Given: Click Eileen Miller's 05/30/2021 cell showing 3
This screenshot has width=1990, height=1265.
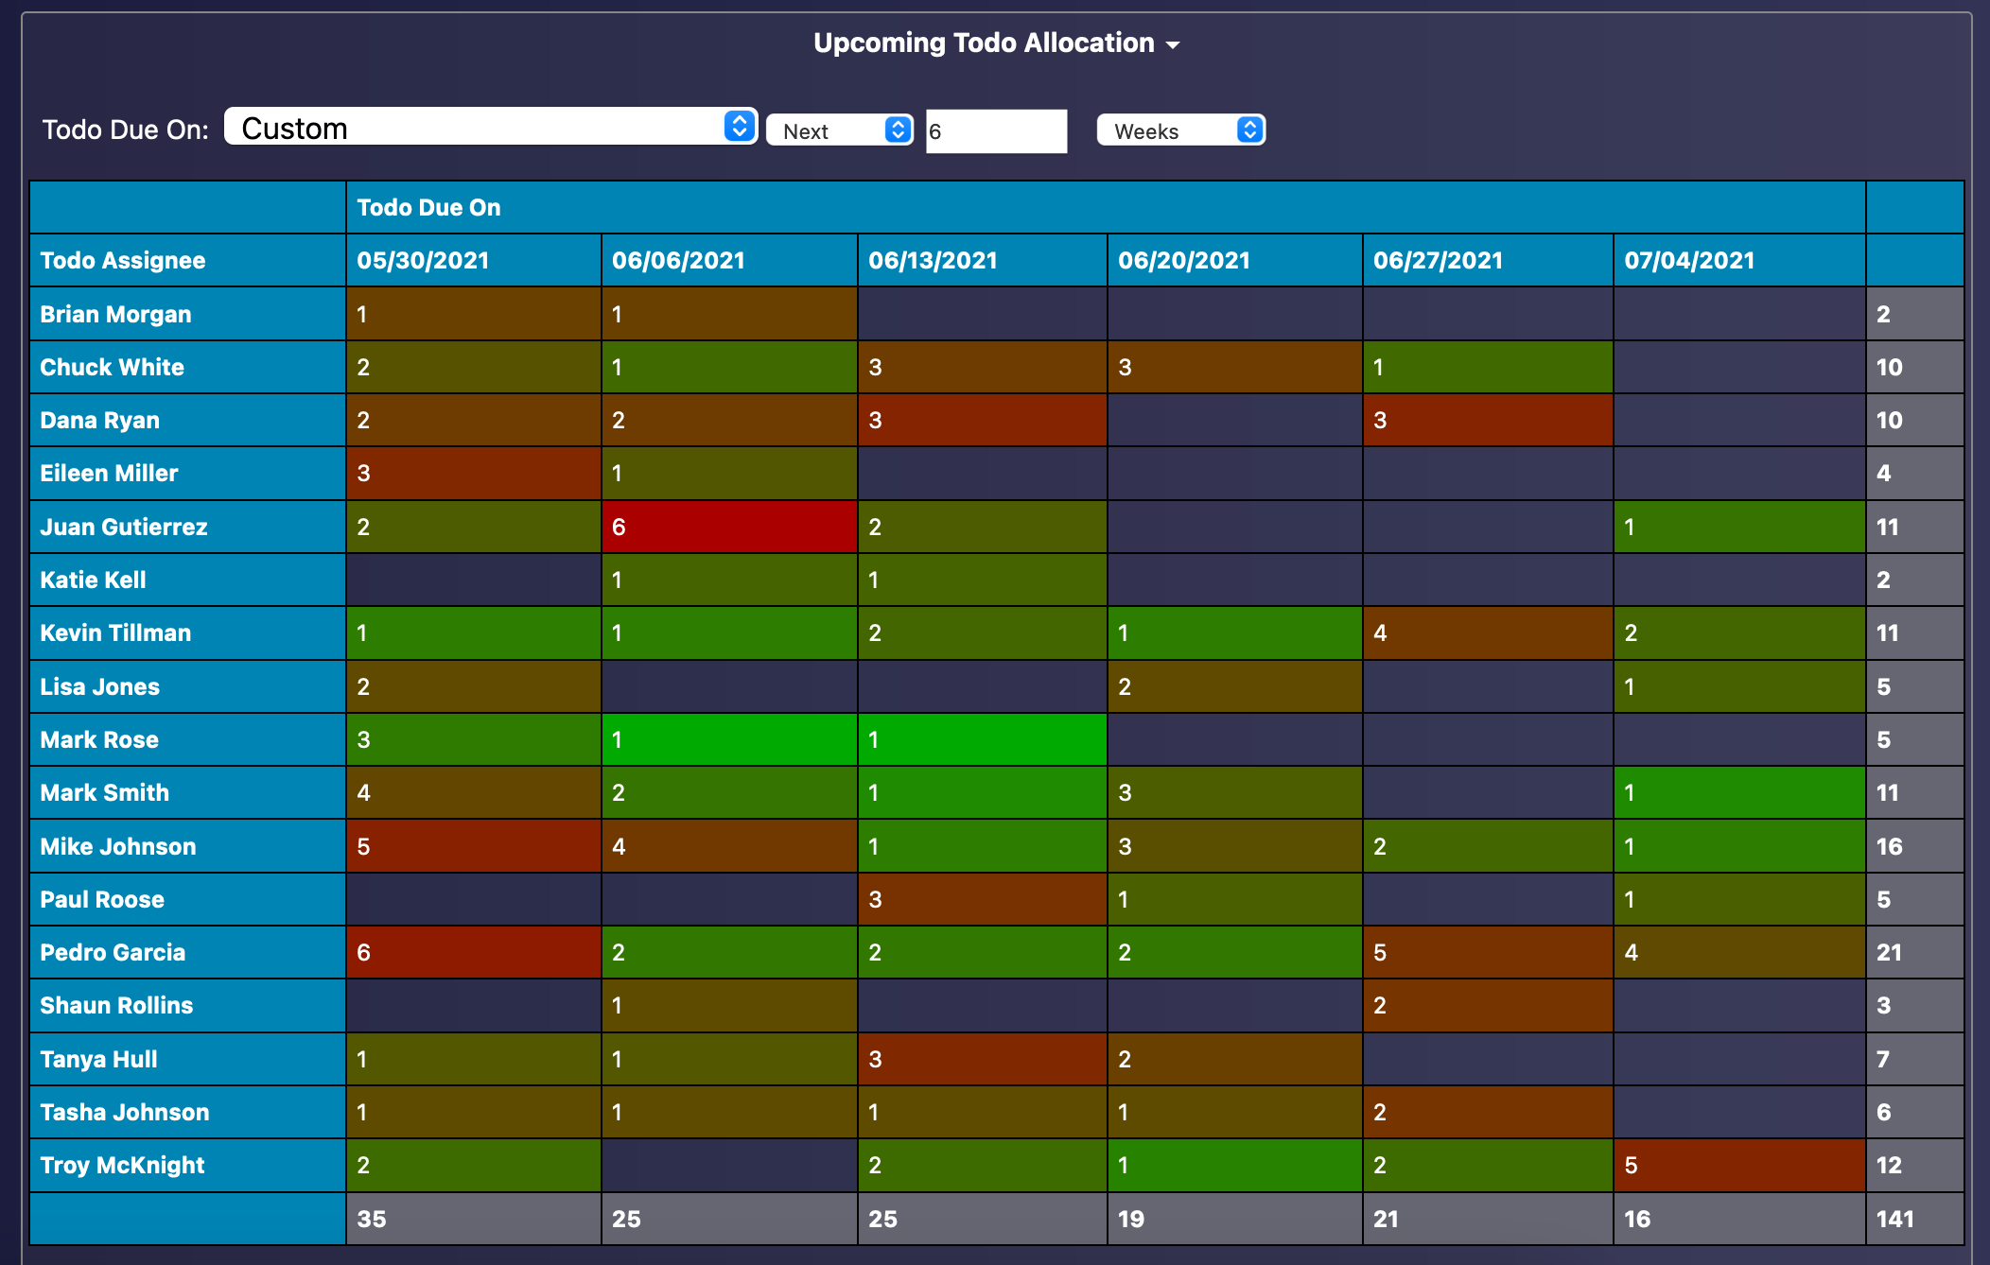Looking at the screenshot, I should pos(473,473).
